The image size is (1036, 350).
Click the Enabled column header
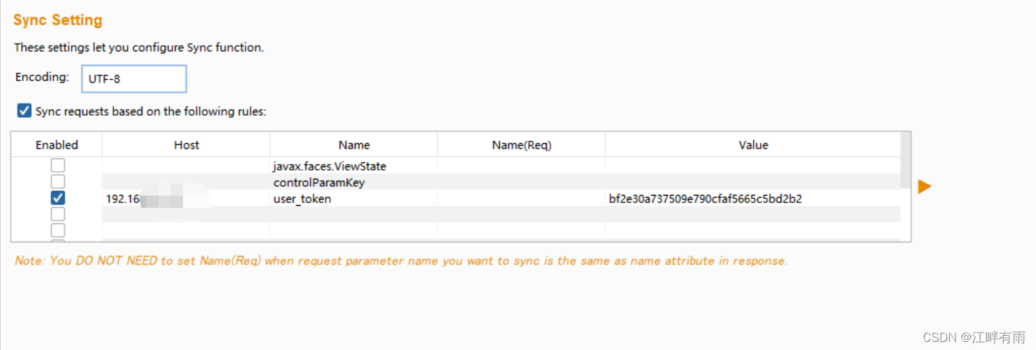[57, 145]
